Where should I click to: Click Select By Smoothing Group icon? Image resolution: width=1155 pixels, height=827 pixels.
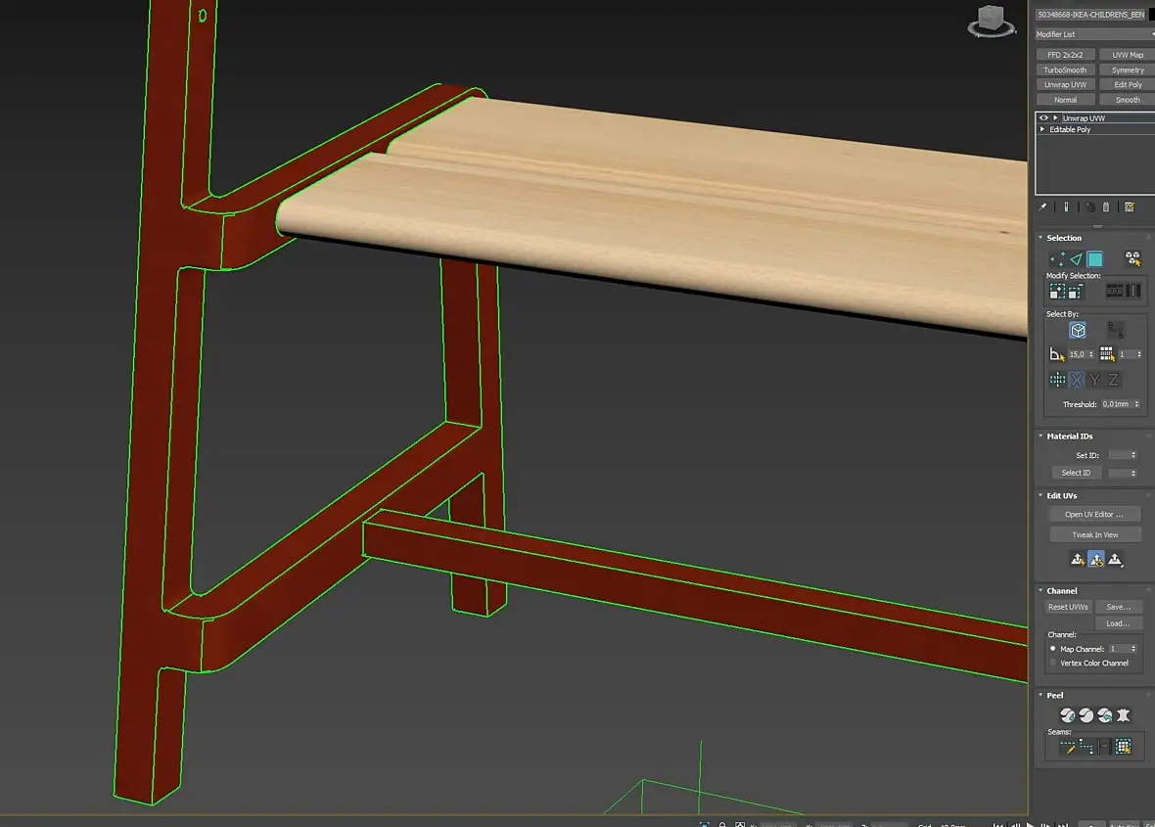tap(1116, 330)
